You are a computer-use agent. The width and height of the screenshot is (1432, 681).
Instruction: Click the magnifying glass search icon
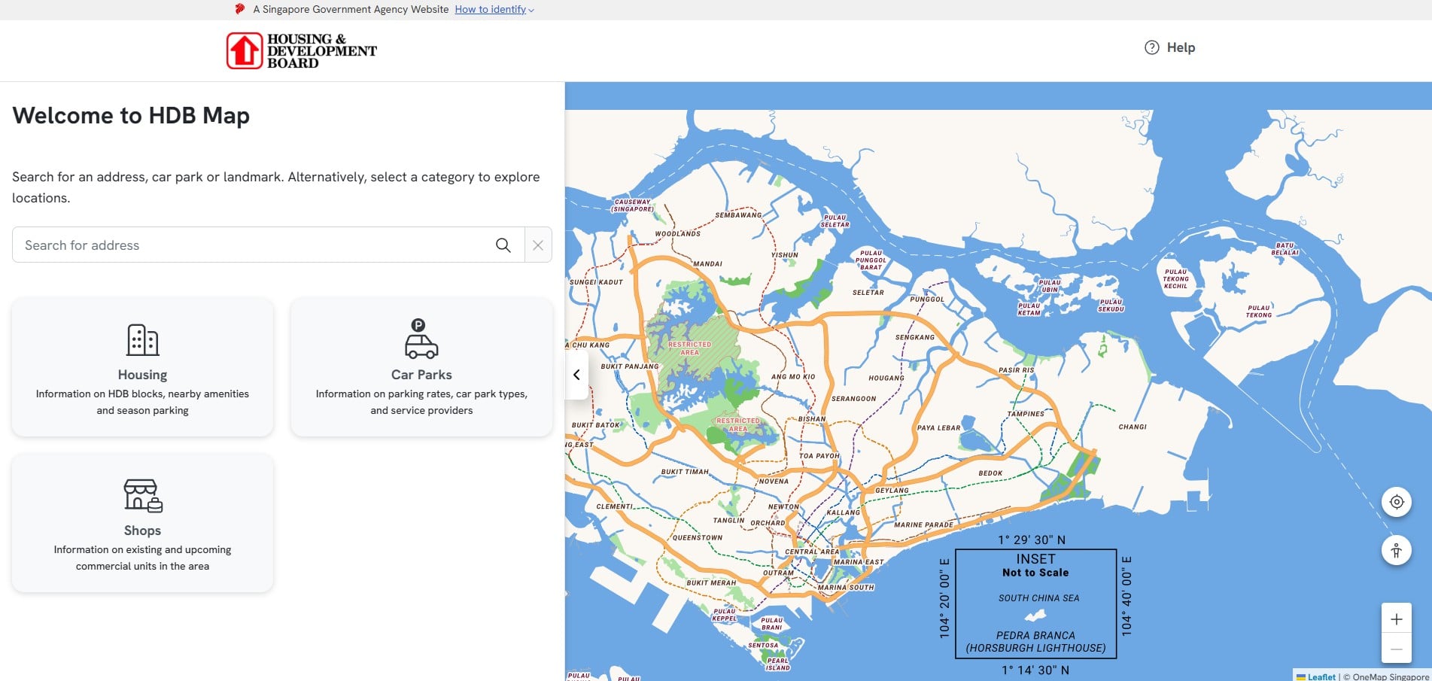coord(503,245)
